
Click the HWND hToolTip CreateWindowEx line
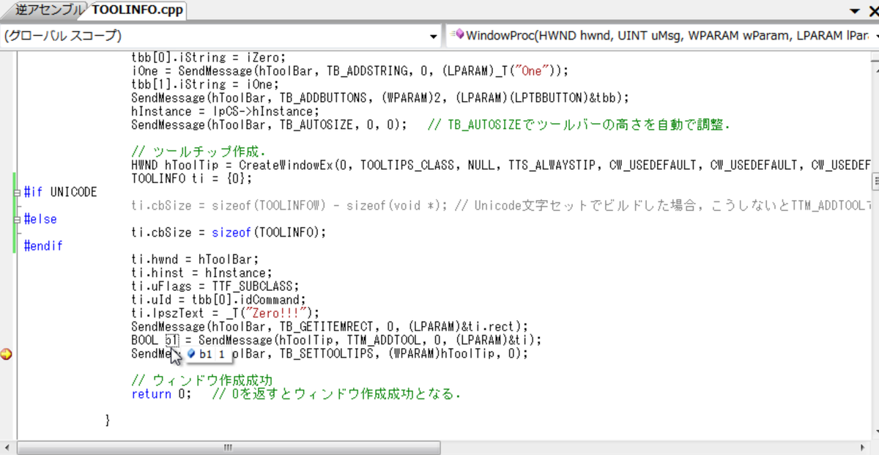pos(501,166)
